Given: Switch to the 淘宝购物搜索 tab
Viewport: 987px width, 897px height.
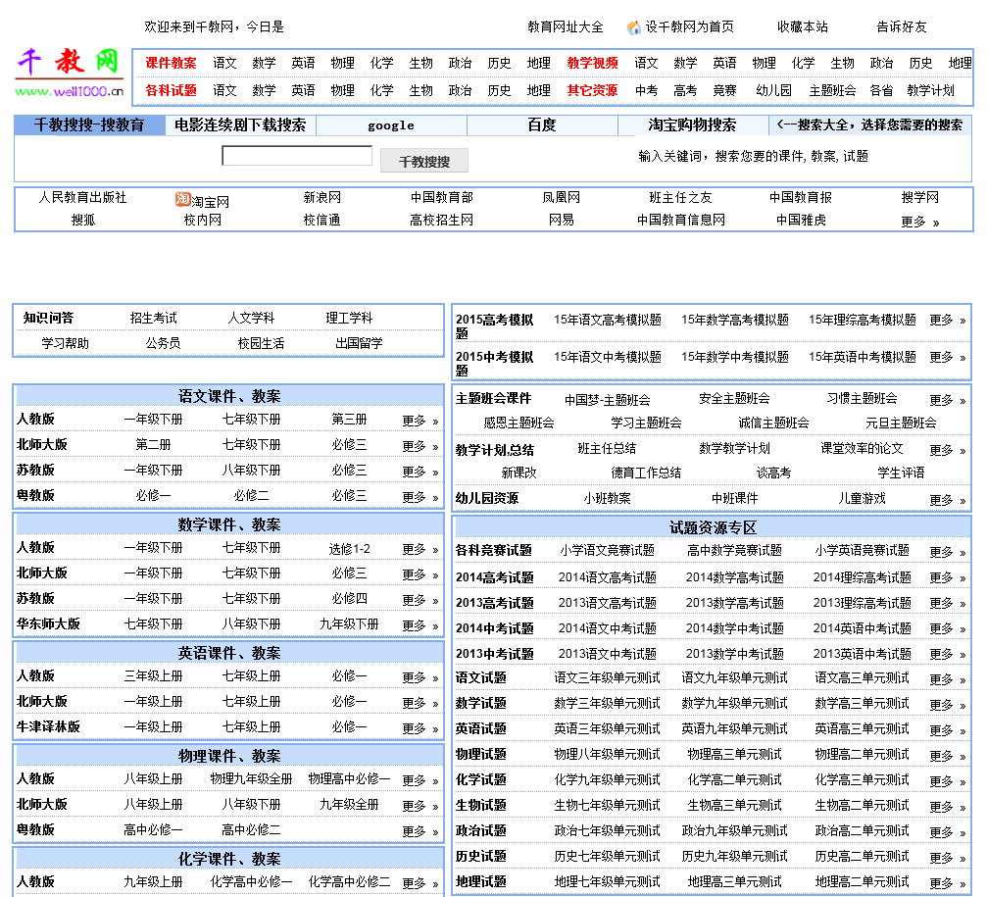Looking at the screenshot, I should coord(692,125).
